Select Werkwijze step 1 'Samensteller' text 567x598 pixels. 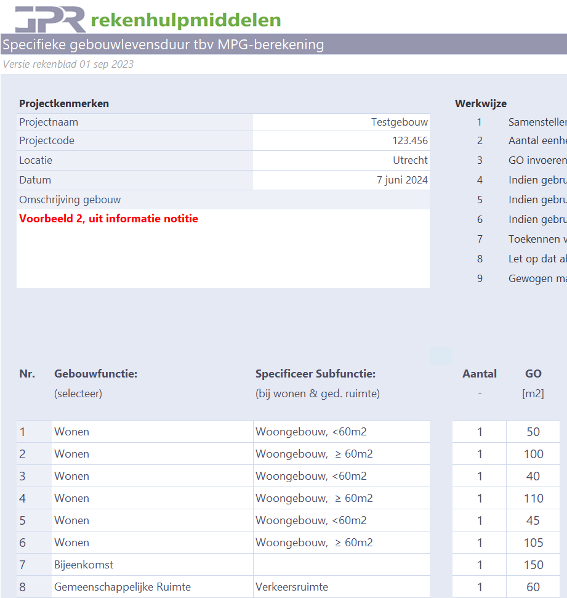(x=537, y=122)
